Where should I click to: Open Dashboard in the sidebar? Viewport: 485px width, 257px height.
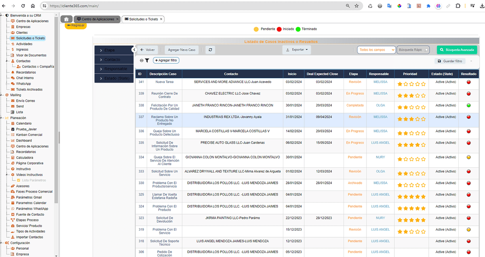(x=24, y=140)
